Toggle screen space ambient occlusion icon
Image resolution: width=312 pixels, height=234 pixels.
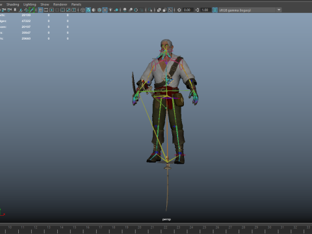(x=125, y=10)
